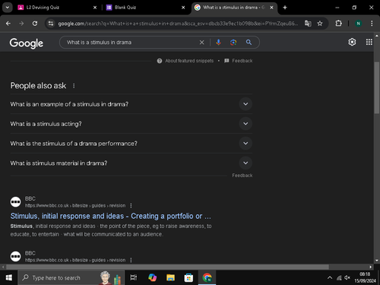Click the first BBC result site icon
The image size is (380, 285).
pos(15,202)
